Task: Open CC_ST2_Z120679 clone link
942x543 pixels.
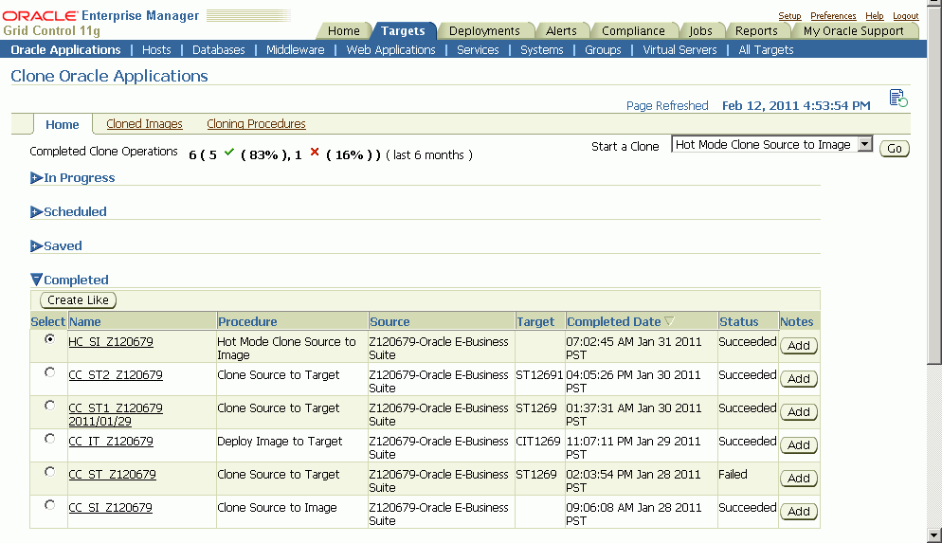Action: [116, 375]
